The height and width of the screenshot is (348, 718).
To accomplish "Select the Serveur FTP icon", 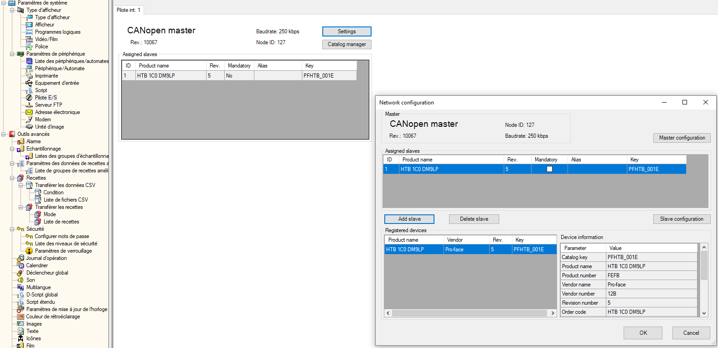I will 29,105.
